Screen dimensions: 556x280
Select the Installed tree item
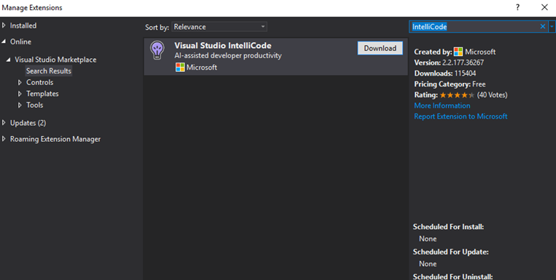[23, 25]
